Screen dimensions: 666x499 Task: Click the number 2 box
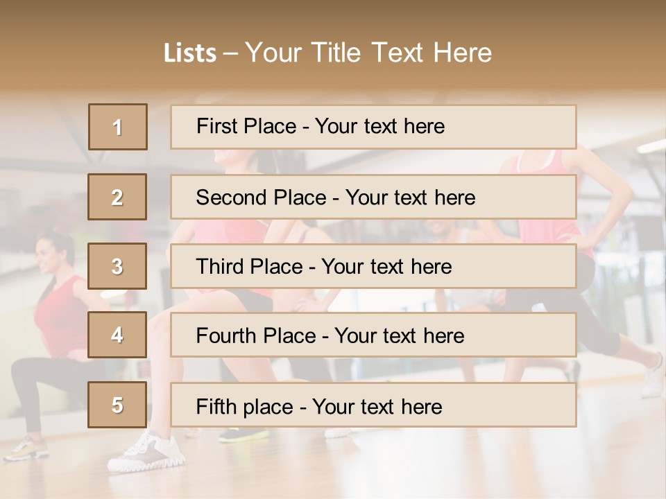tap(117, 197)
